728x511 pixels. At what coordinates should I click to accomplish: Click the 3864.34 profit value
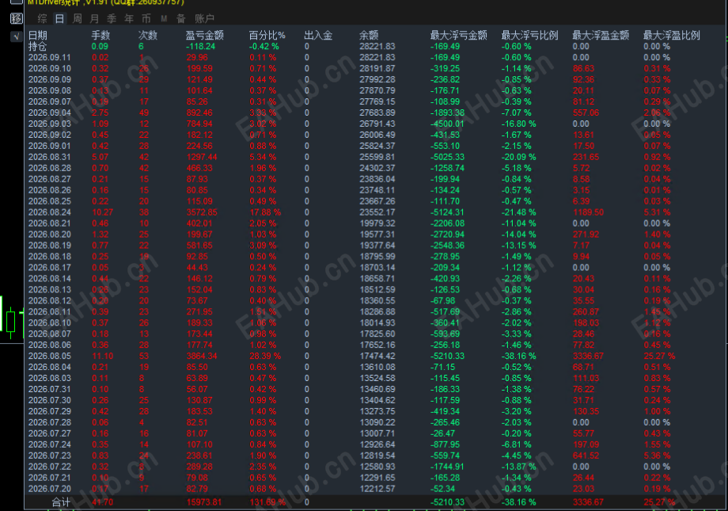(202, 357)
